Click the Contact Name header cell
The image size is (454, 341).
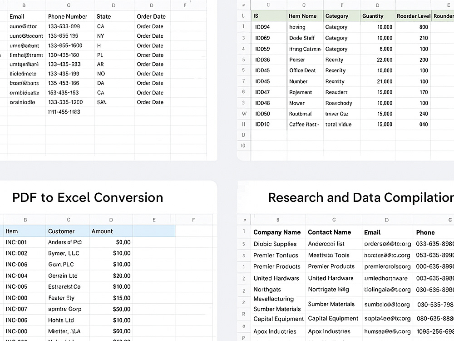(x=334, y=232)
